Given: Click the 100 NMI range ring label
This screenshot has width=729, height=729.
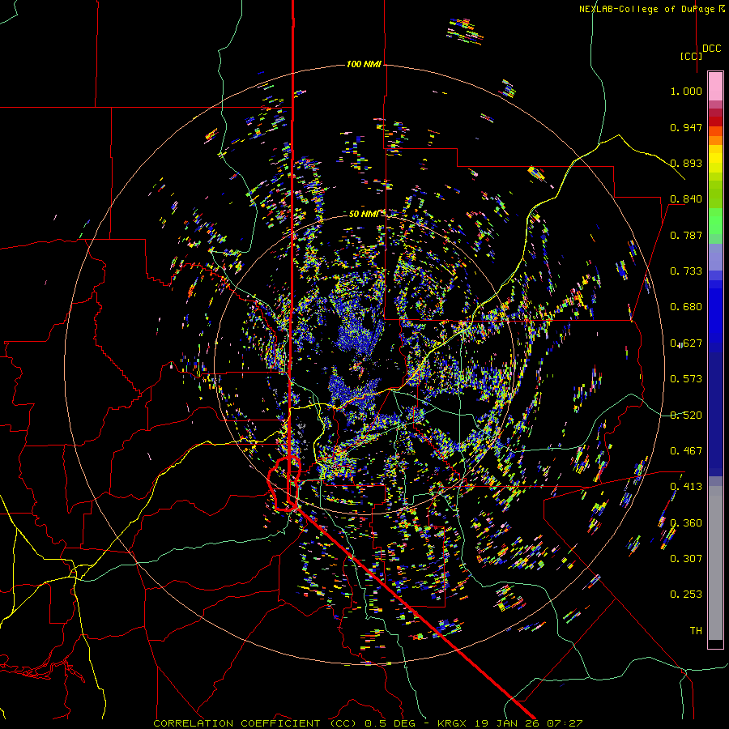Looking at the screenshot, I should click(x=364, y=64).
